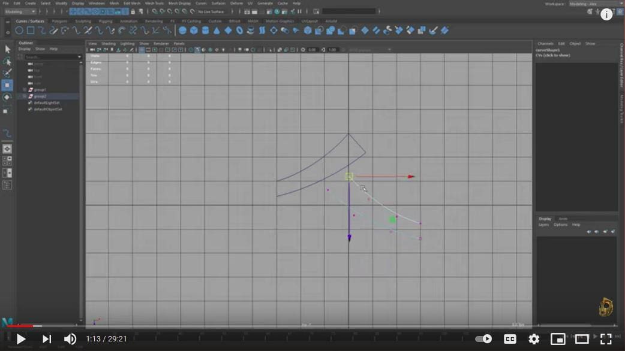Pick the Lasso select tool
Image resolution: width=625 pixels, height=351 pixels.
point(7,61)
